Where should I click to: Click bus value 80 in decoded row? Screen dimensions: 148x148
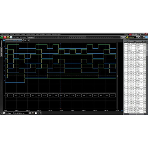(27, 95)
